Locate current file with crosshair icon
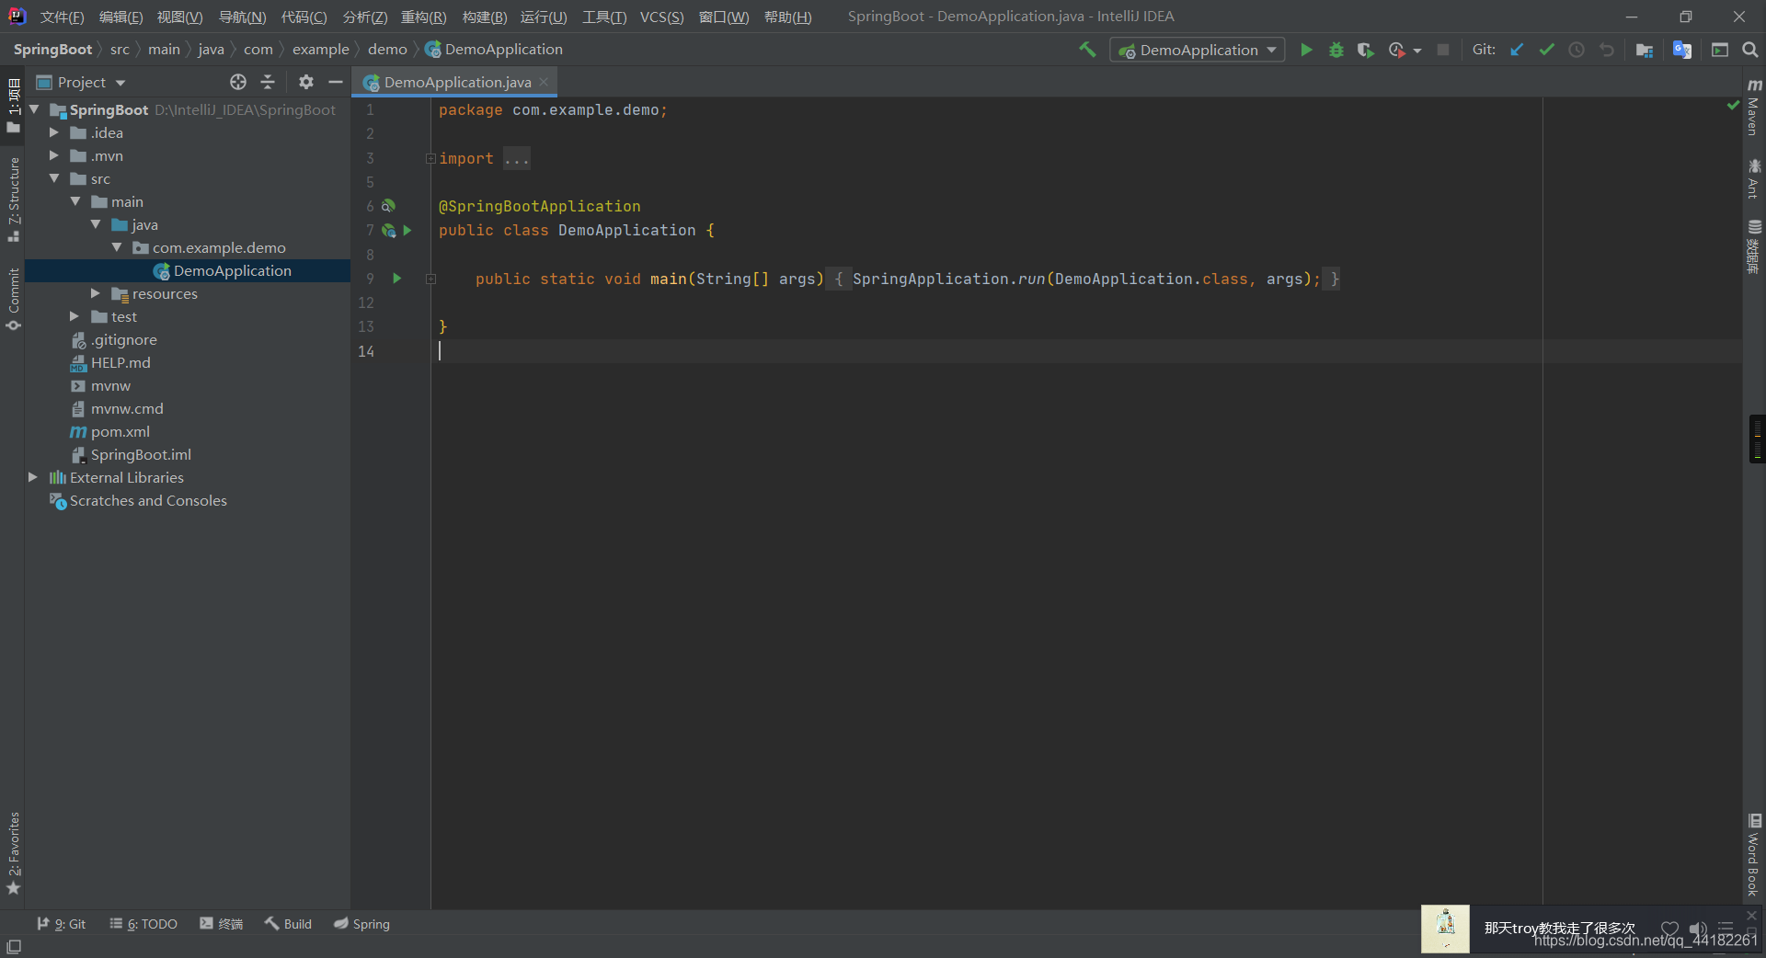Screen dimensions: 1766x958 [238, 82]
